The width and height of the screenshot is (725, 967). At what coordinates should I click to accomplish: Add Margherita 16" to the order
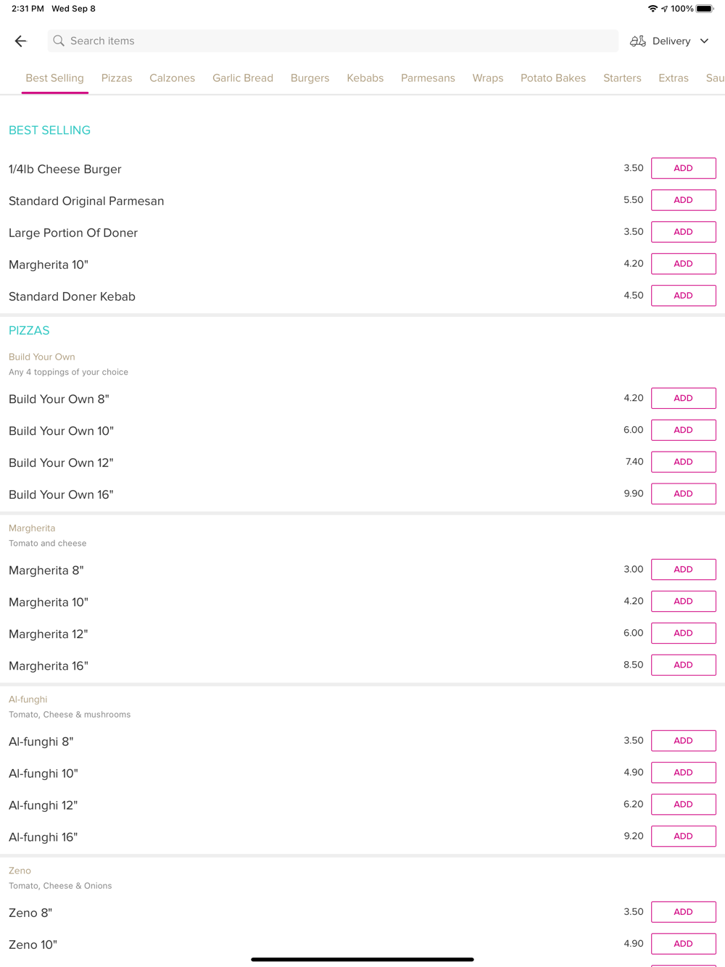pos(684,665)
